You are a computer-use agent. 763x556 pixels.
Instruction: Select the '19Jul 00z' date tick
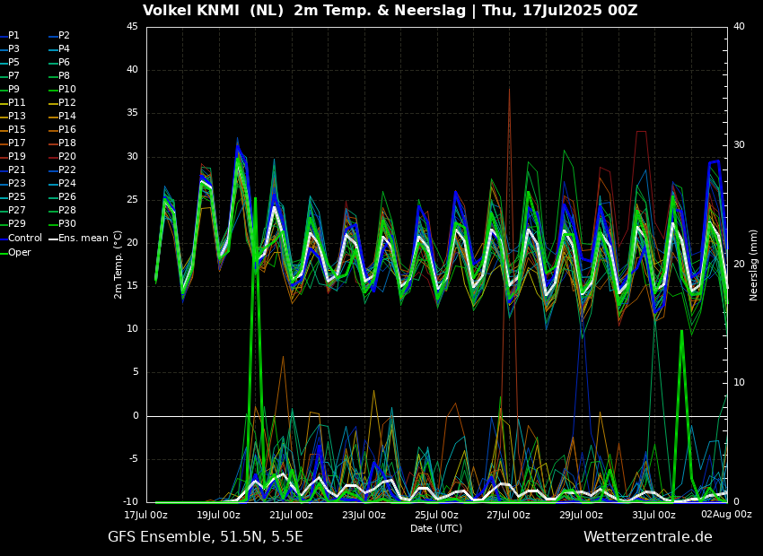pyautogui.click(x=218, y=515)
